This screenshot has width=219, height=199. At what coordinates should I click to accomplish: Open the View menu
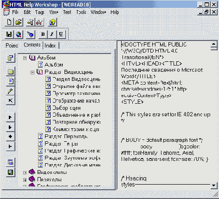[x=54, y=12]
